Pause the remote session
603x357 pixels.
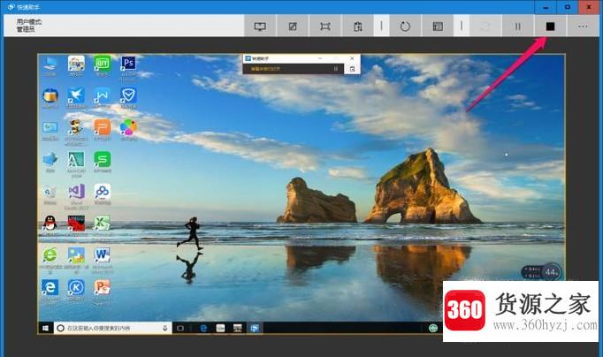[x=517, y=27]
